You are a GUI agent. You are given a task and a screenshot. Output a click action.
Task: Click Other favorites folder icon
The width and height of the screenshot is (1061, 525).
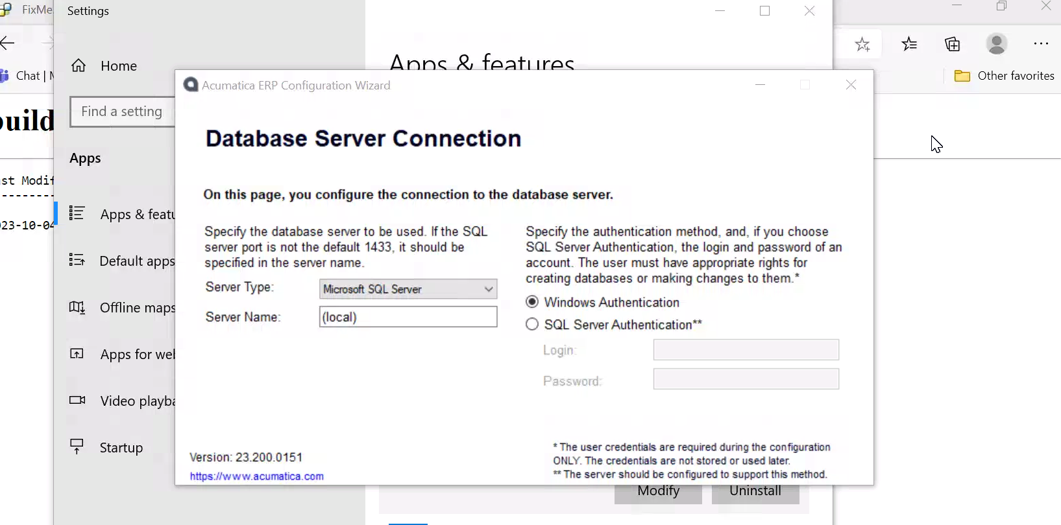962,76
